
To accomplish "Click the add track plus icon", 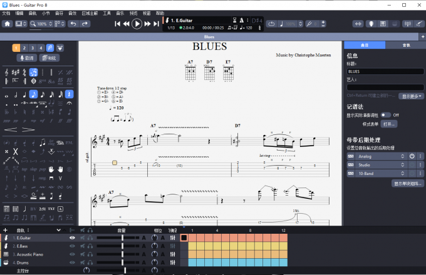I will (x=5, y=230).
